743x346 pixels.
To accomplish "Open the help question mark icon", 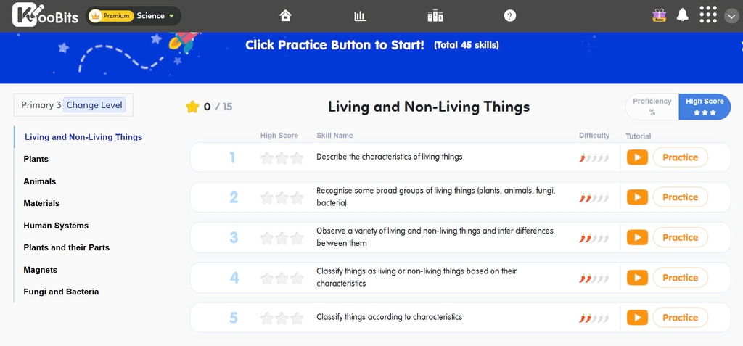I will point(510,15).
